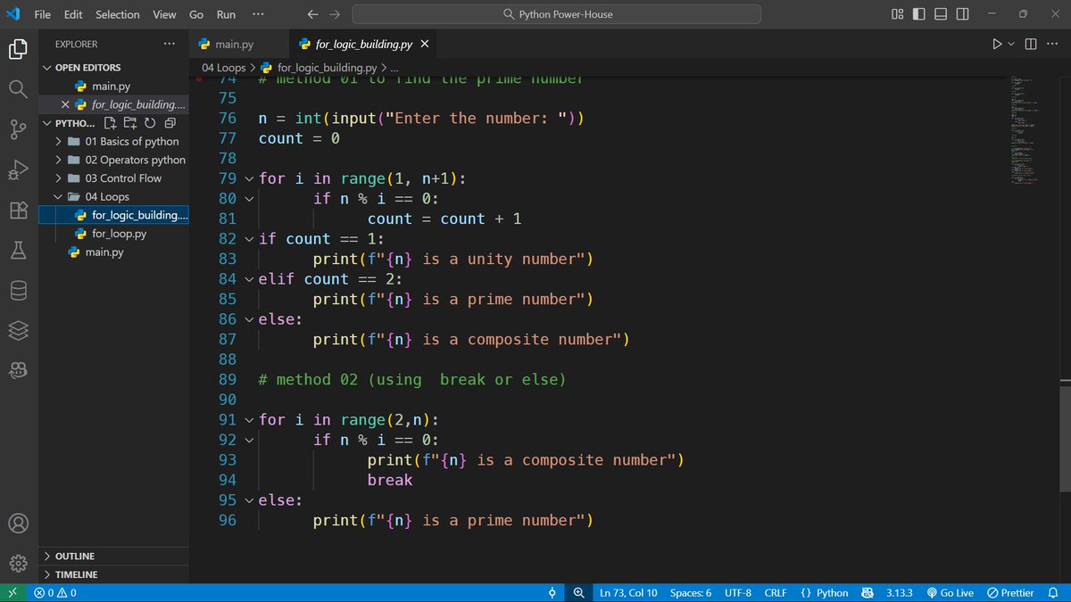Toggle the secondary side bar
Screen dimensions: 1071x602
coord(962,14)
